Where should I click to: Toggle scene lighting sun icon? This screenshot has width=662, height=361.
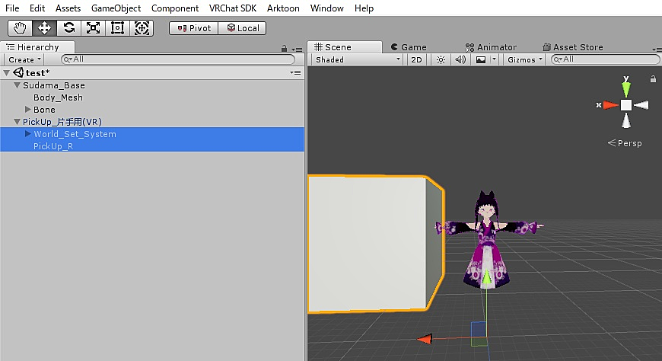click(x=441, y=59)
